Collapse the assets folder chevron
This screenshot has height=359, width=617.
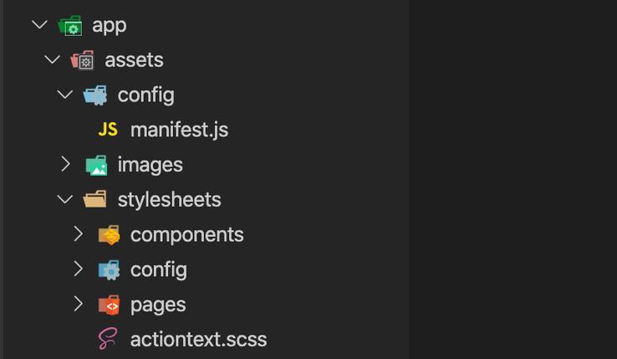pyautogui.click(x=52, y=60)
